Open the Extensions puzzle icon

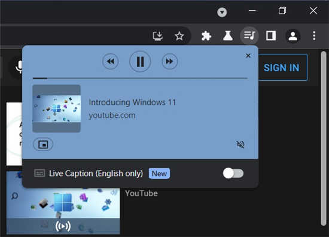206,36
